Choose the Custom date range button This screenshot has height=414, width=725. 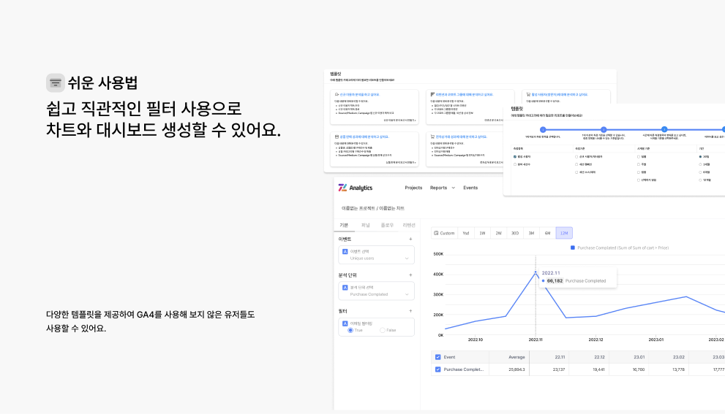pyautogui.click(x=444, y=233)
